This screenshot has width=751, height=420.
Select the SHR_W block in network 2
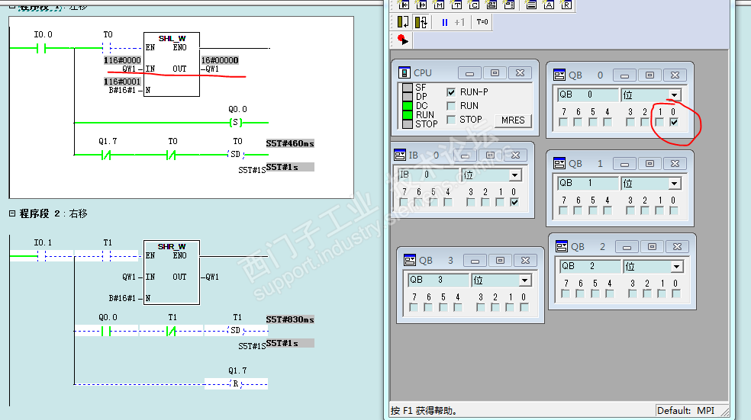point(172,273)
